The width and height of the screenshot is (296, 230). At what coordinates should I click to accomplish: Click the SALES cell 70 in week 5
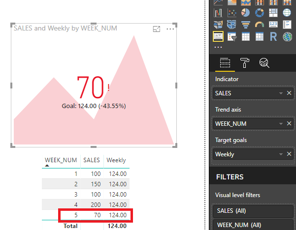point(98,215)
